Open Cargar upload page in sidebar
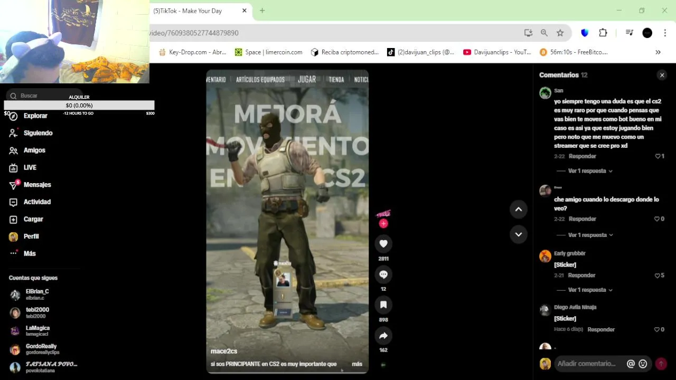The height and width of the screenshot is (380, 676). [26, 219]
